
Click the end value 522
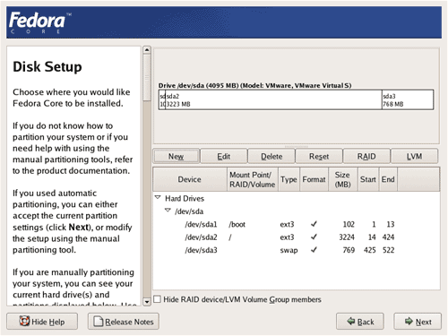coord(389,250)
